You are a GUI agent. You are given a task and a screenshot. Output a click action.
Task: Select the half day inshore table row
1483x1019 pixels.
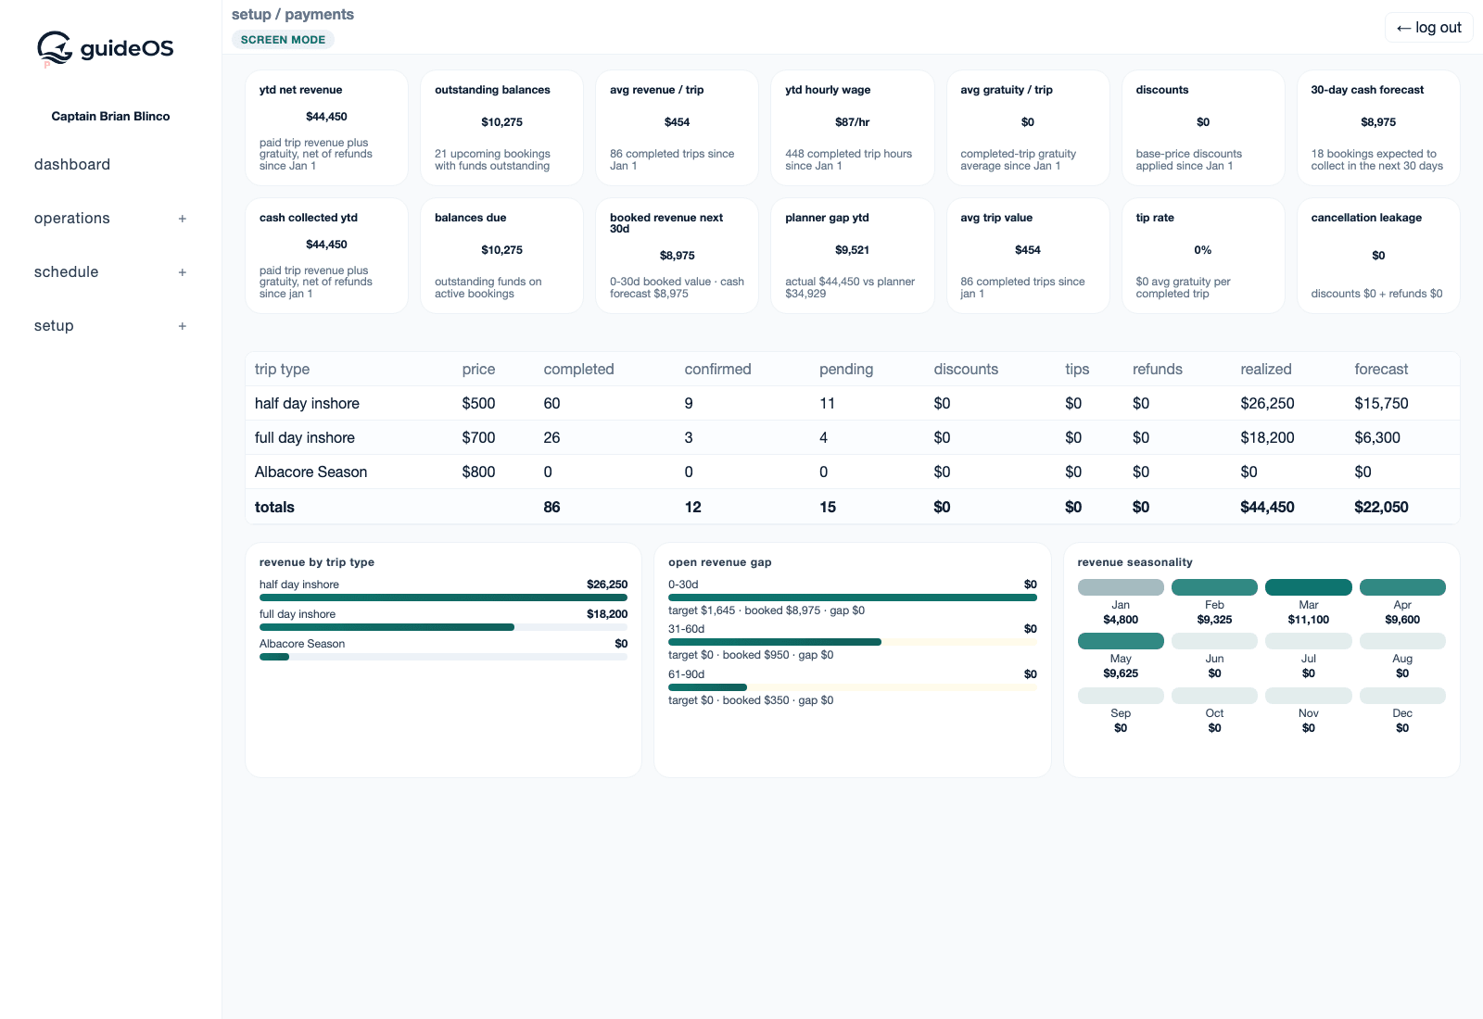click(852, 403)
